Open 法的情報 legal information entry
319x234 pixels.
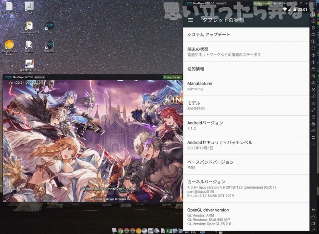pyautogui.click(x=246, y=69)
